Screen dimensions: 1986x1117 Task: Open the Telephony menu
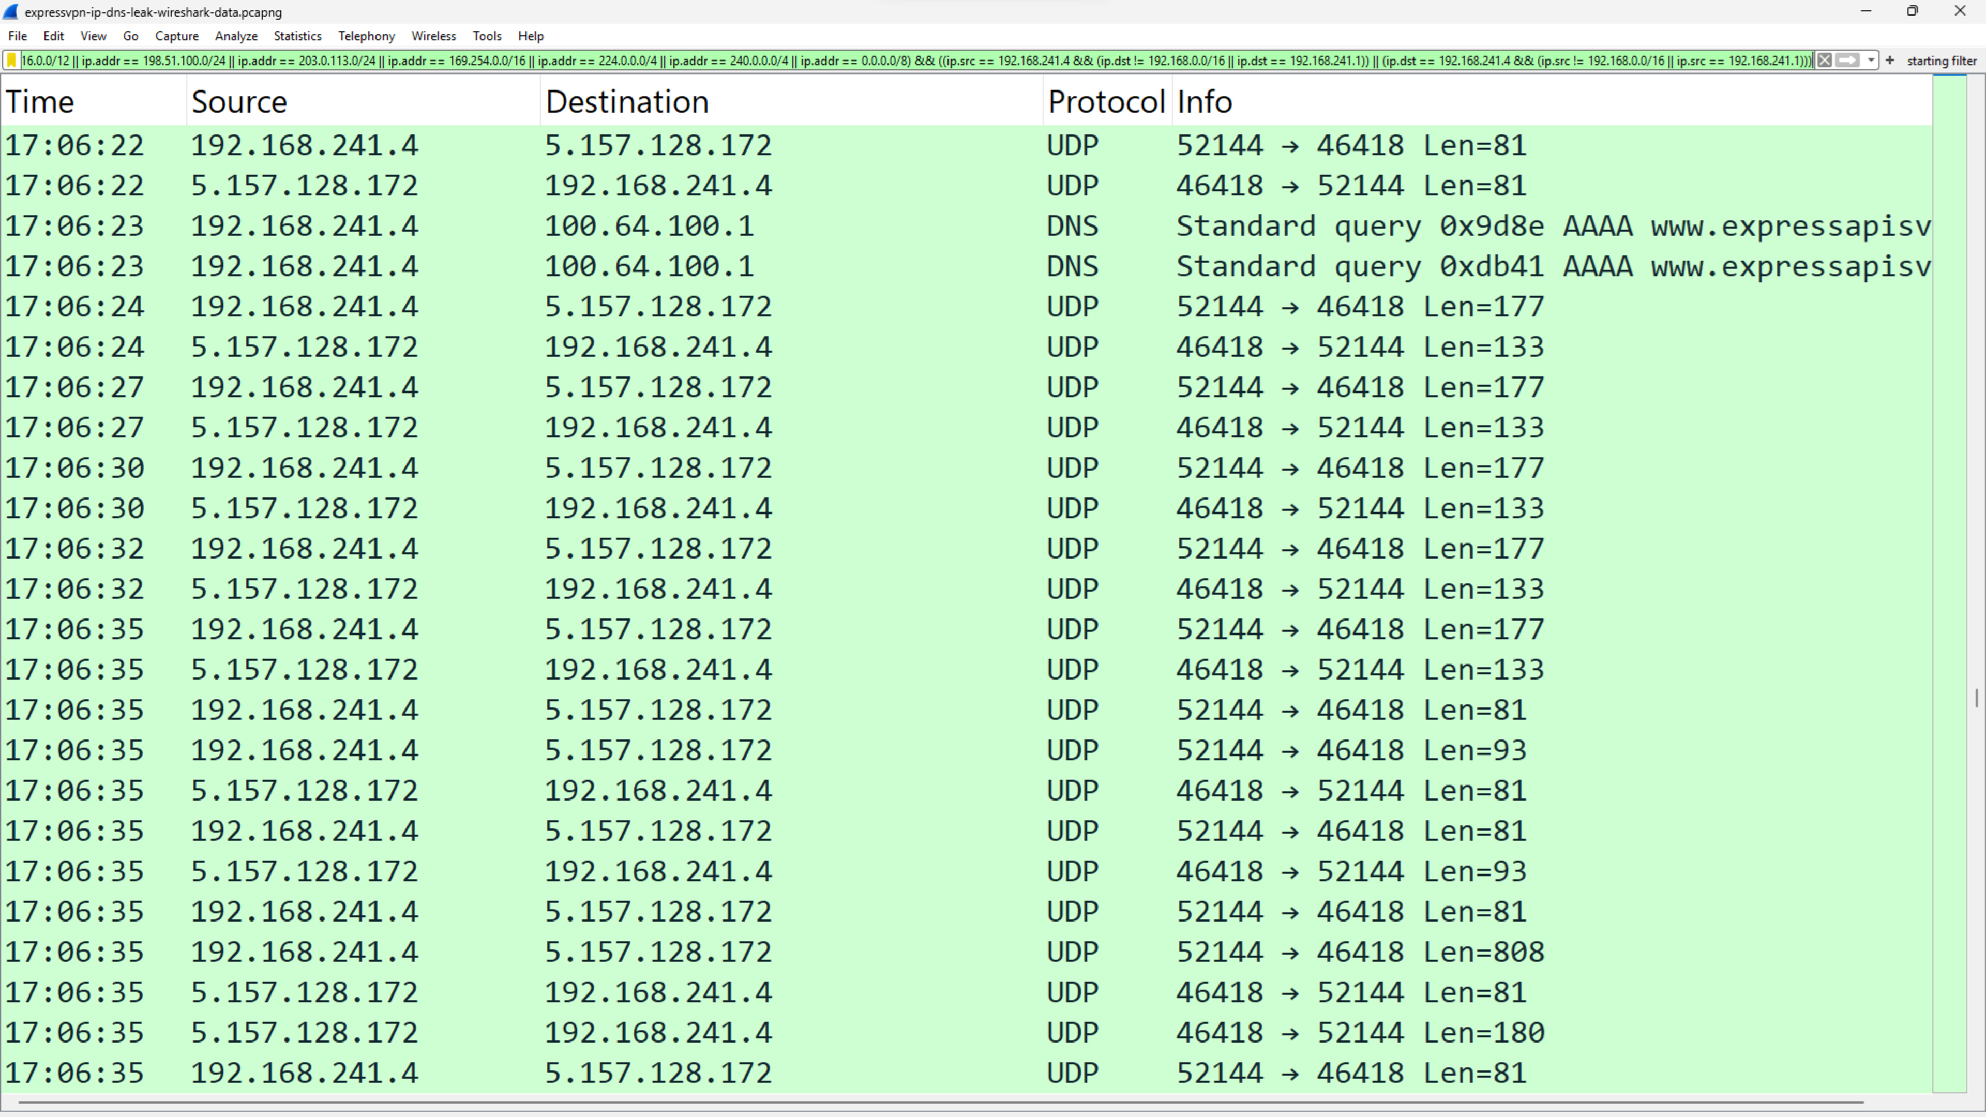(366, 36)
